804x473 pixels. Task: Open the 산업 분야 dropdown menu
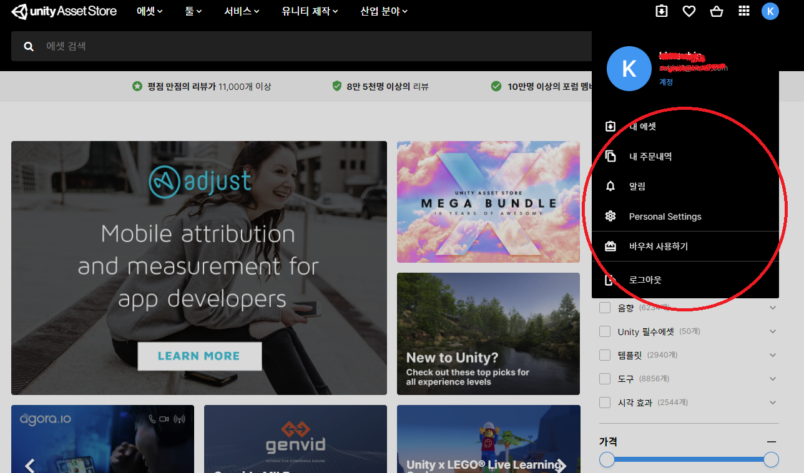385,11
